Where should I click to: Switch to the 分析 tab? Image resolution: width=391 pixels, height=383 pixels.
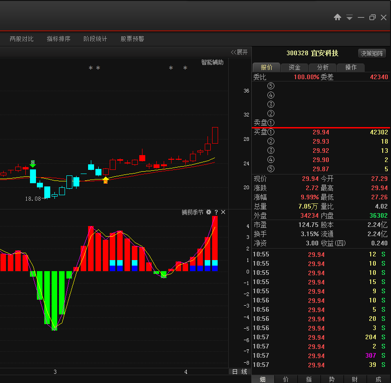pos(323,68)
